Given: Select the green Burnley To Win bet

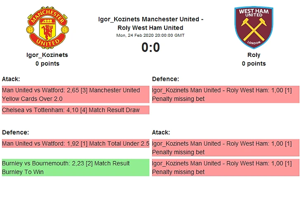Looking at the screenshot, I should [x=75, y=167].
